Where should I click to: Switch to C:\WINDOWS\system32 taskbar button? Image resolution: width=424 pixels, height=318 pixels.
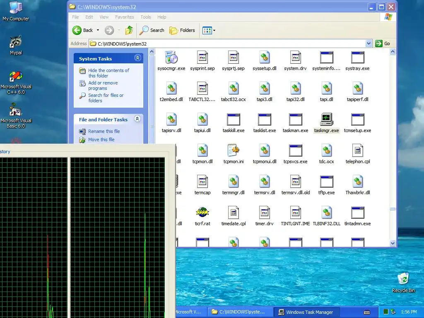(241, 312)
